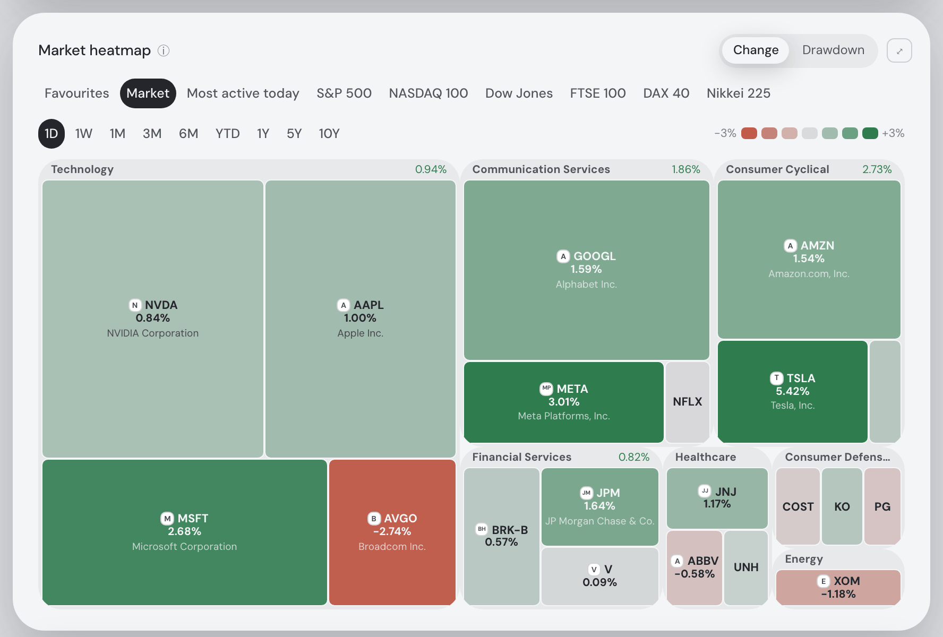Click the Broadcom Inc. company name
This screenshot has height=637, width=943.
pos(392,547)
